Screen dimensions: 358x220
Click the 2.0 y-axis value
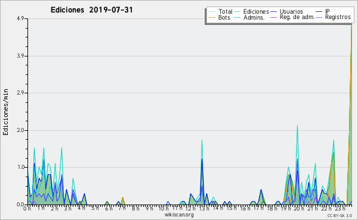pos(20,130)
